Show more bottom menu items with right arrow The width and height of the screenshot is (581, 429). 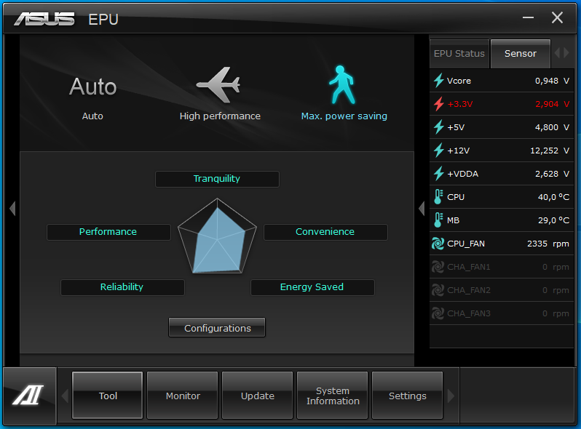pyautogui.click(x=451, y=396)
